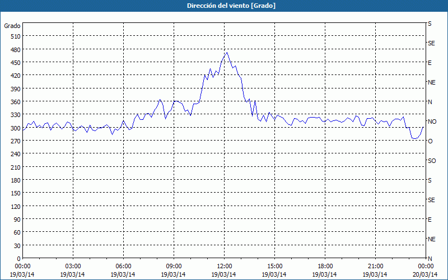
Task: Select the 510 value on the left axis
Action: click(13, 36)
